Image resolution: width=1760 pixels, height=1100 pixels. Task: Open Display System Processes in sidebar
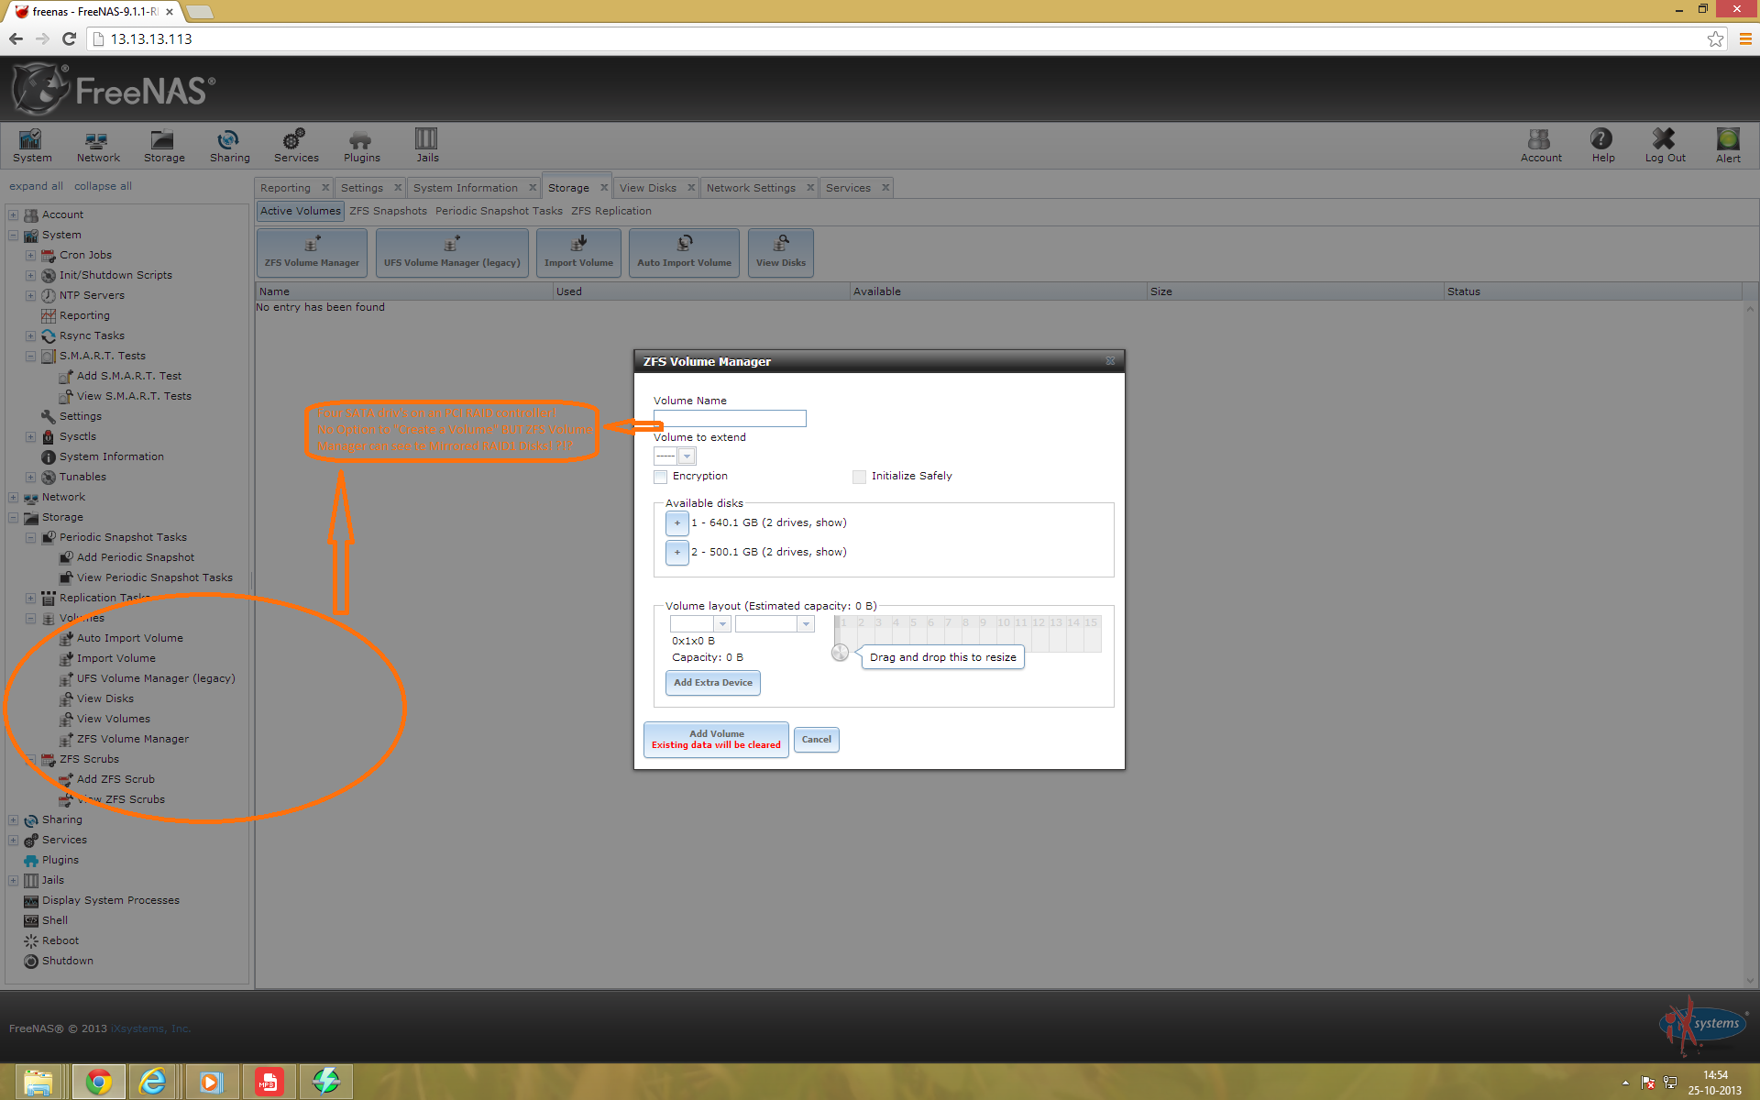coord(110,900)
